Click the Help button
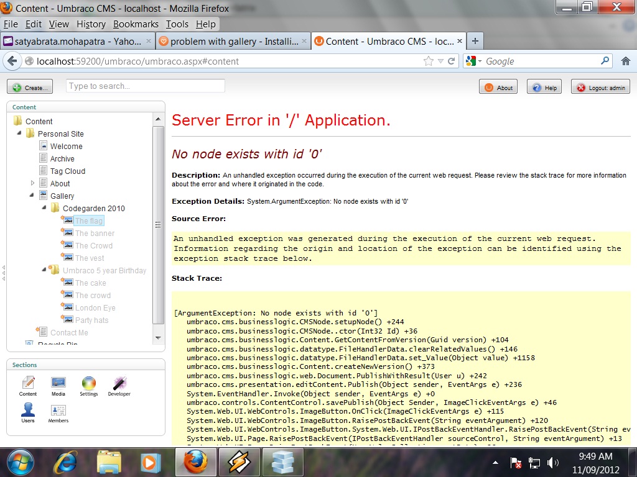 [x=544, y=87]
